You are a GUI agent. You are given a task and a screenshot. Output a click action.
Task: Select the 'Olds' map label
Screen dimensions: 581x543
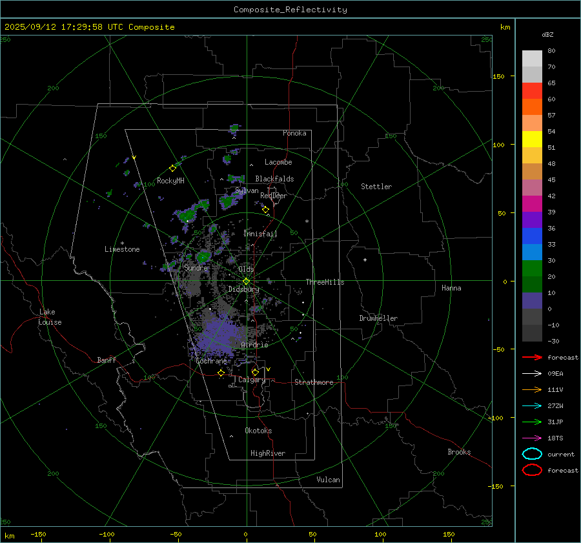click(x=246, y=269)
